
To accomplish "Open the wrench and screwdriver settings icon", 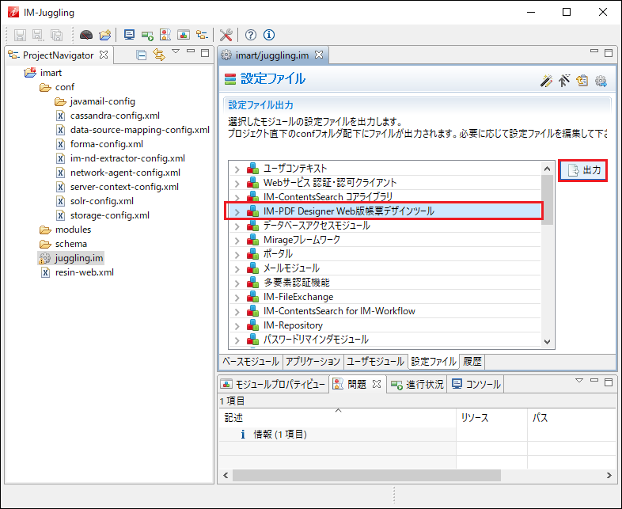I will click(x=226, y=35).
